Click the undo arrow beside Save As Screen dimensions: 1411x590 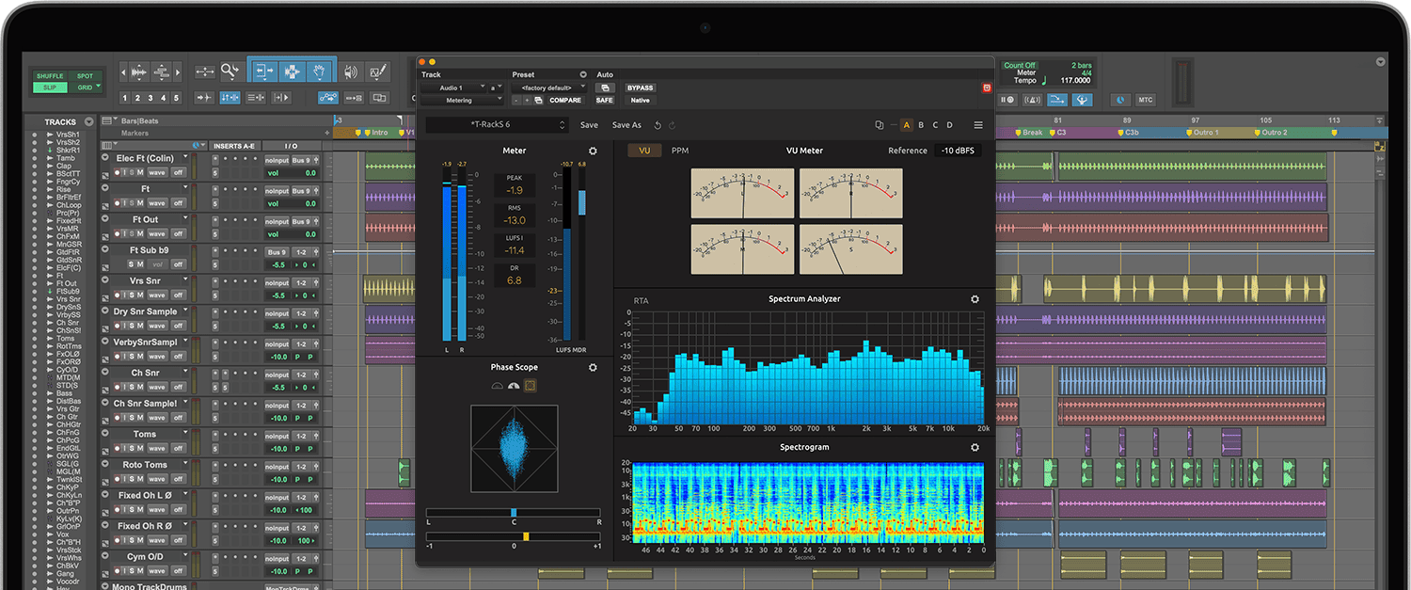pos(658,125)
